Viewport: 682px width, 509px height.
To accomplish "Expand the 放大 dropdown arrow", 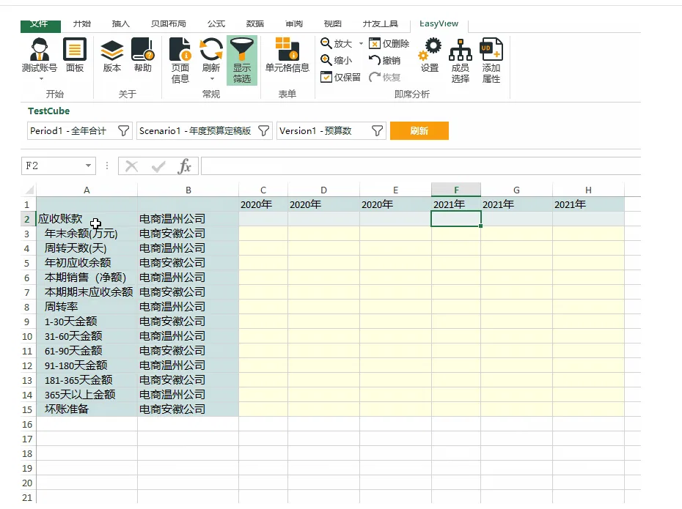I will (x=361, y=43).
